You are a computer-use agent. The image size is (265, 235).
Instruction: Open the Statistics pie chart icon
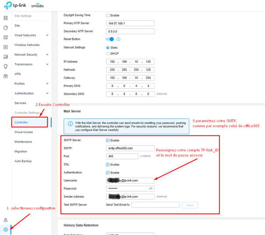tap(6, 28)
